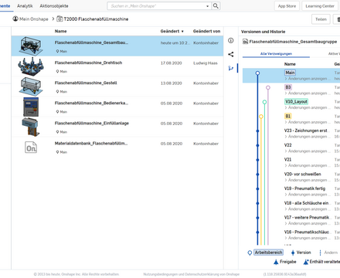The height and width of the screenshot is (278, 340).
Task: Open the document details info icon
Action: click(x=231, y=40)
